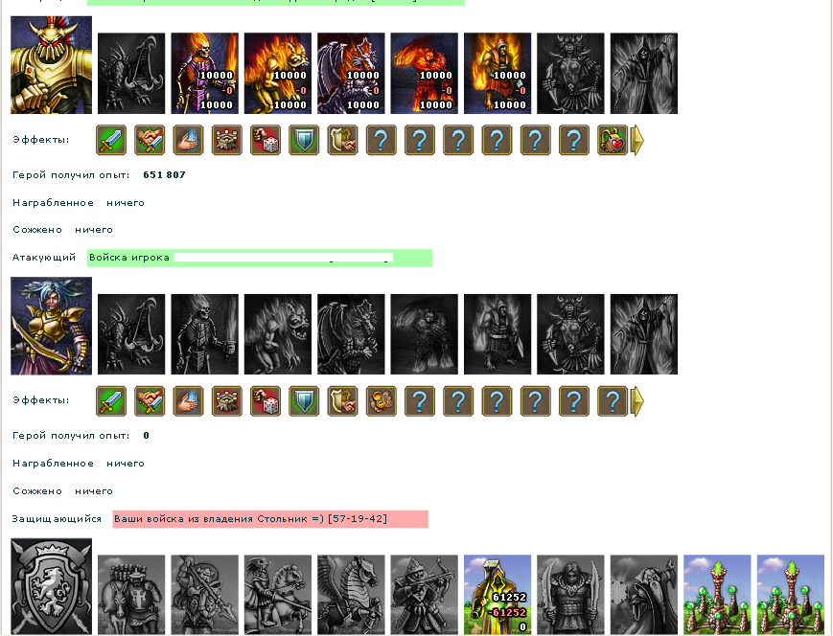Expand more effects arrow beside the heart bag icon

coord(636,140)
